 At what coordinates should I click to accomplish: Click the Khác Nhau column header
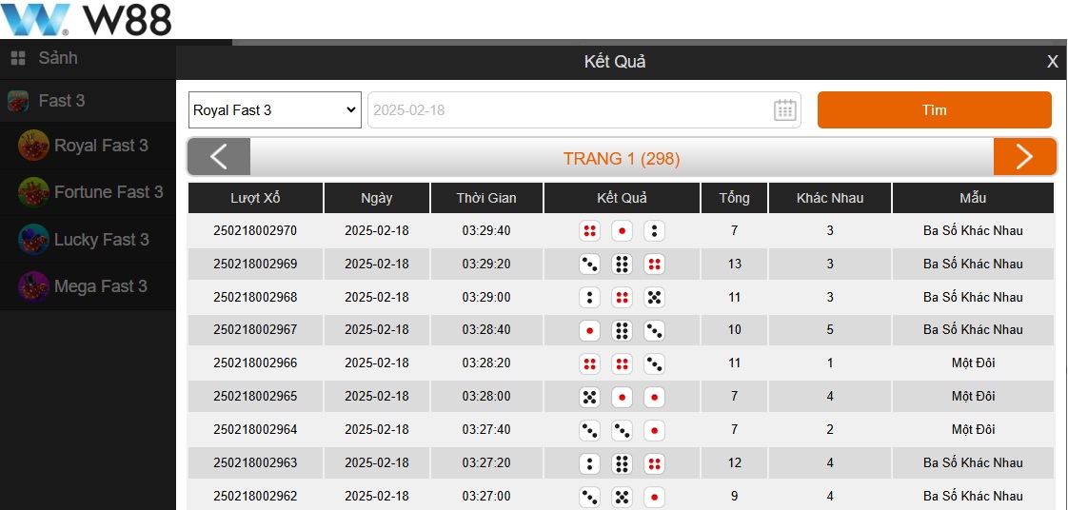(x=830, y=198)
